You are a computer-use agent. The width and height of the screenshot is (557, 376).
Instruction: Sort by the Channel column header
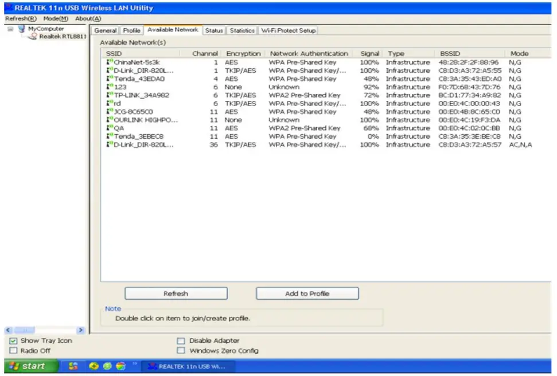(x=202, y=54)
